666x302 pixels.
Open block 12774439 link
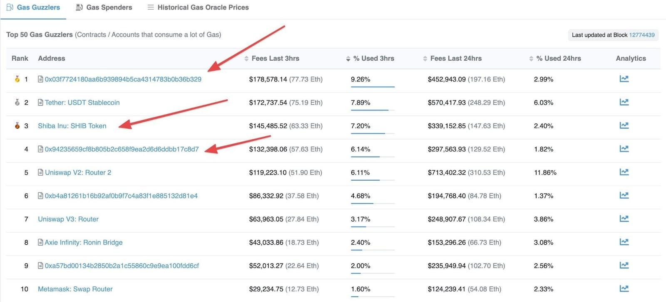(x=642, y=35)
